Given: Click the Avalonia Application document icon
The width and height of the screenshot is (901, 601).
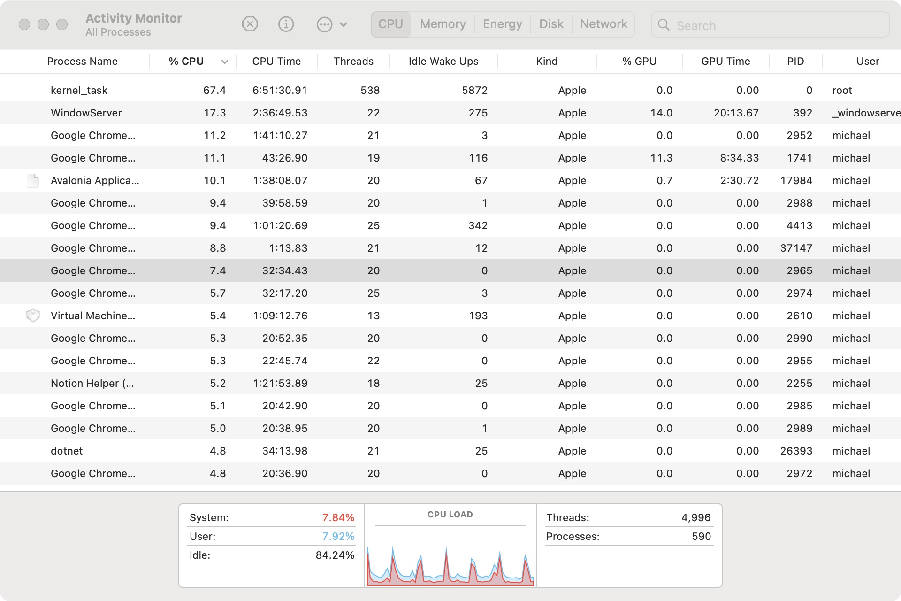Looking at the screenshot, I should 33,180.
